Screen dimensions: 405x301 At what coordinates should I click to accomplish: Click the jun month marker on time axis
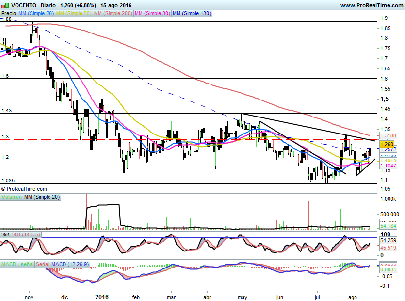tap(280, 298)
